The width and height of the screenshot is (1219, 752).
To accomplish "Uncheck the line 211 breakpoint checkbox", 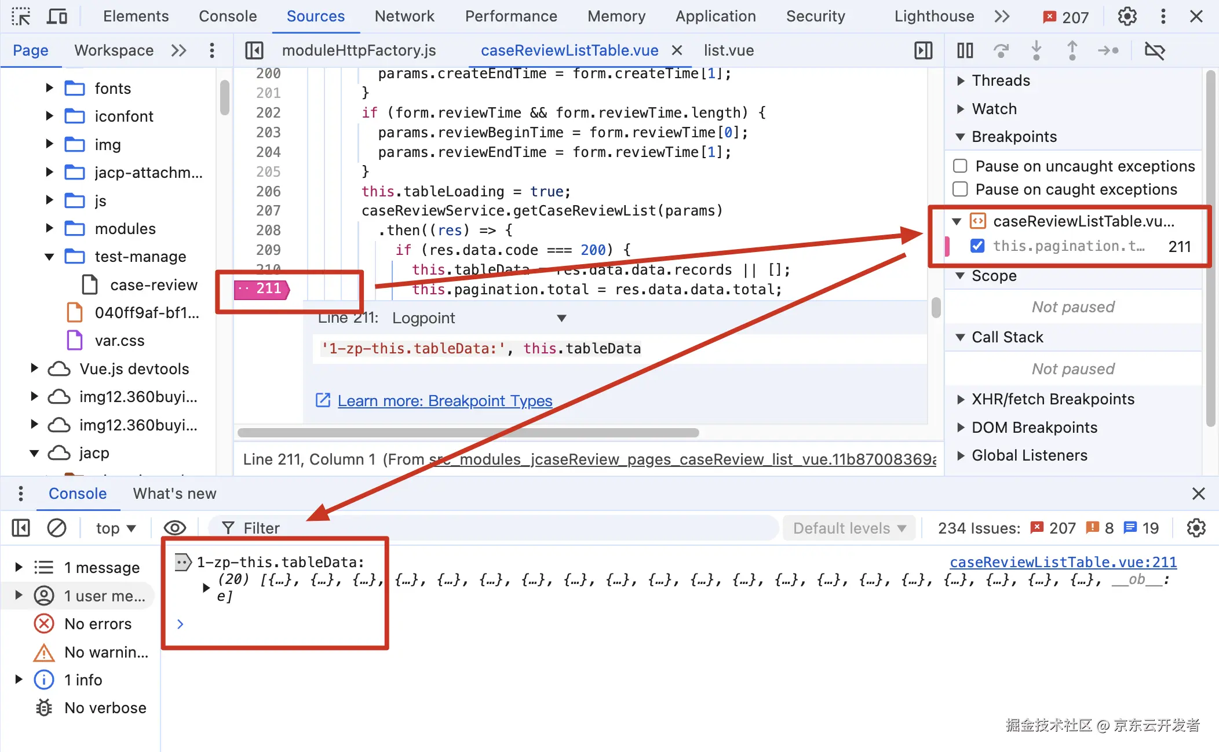I will [x=977, y=246].
